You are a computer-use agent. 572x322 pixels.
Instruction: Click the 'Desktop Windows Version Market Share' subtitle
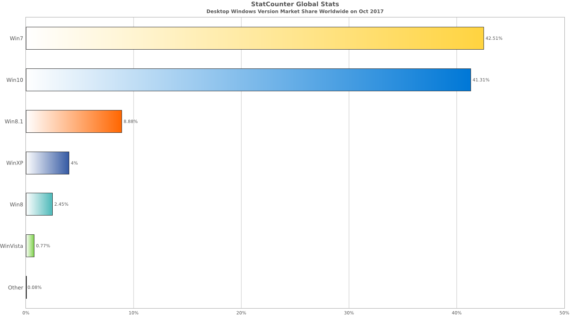295,12
